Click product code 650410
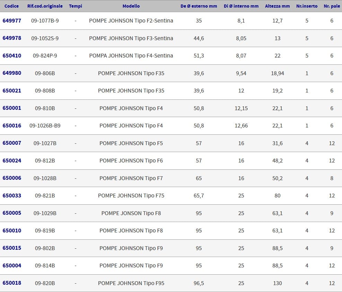This screenshot has width=342, height=292. 12,56
